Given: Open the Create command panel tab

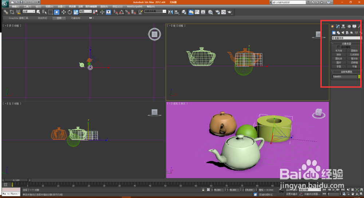Looking at the screenshot, I should pos(333,26).
